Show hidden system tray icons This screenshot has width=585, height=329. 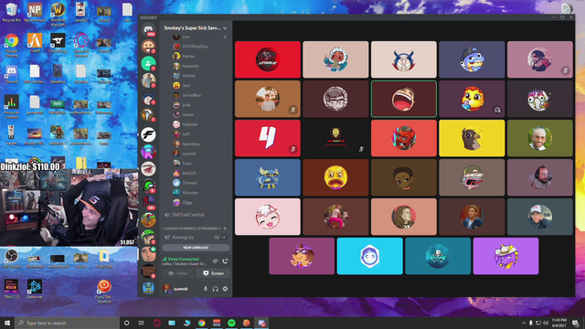[524, 323]
